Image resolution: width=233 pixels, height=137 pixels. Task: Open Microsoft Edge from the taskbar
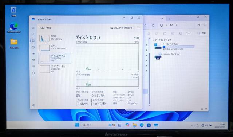(x=142, y=125)
